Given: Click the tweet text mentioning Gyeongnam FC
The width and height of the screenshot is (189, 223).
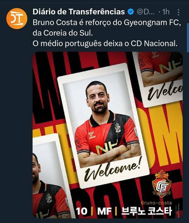Looking at the screenshot, I should [x=107, y=22].
